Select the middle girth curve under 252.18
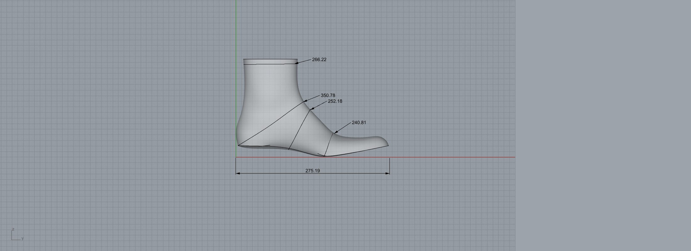Screen dimensions: 691x251 tap(298, 130)
